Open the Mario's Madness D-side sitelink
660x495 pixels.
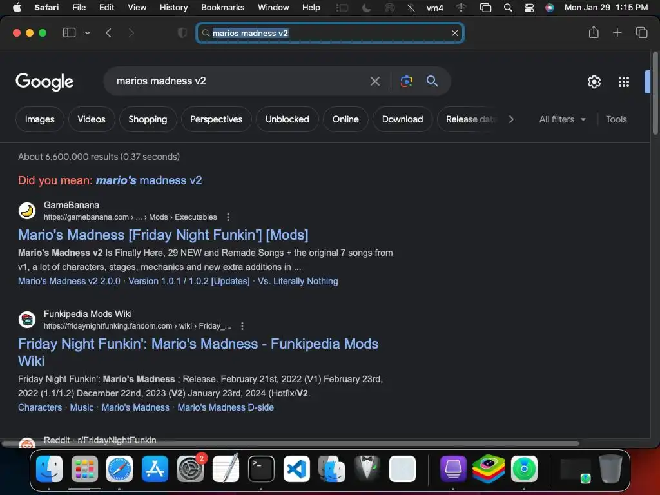pos(226,407)
